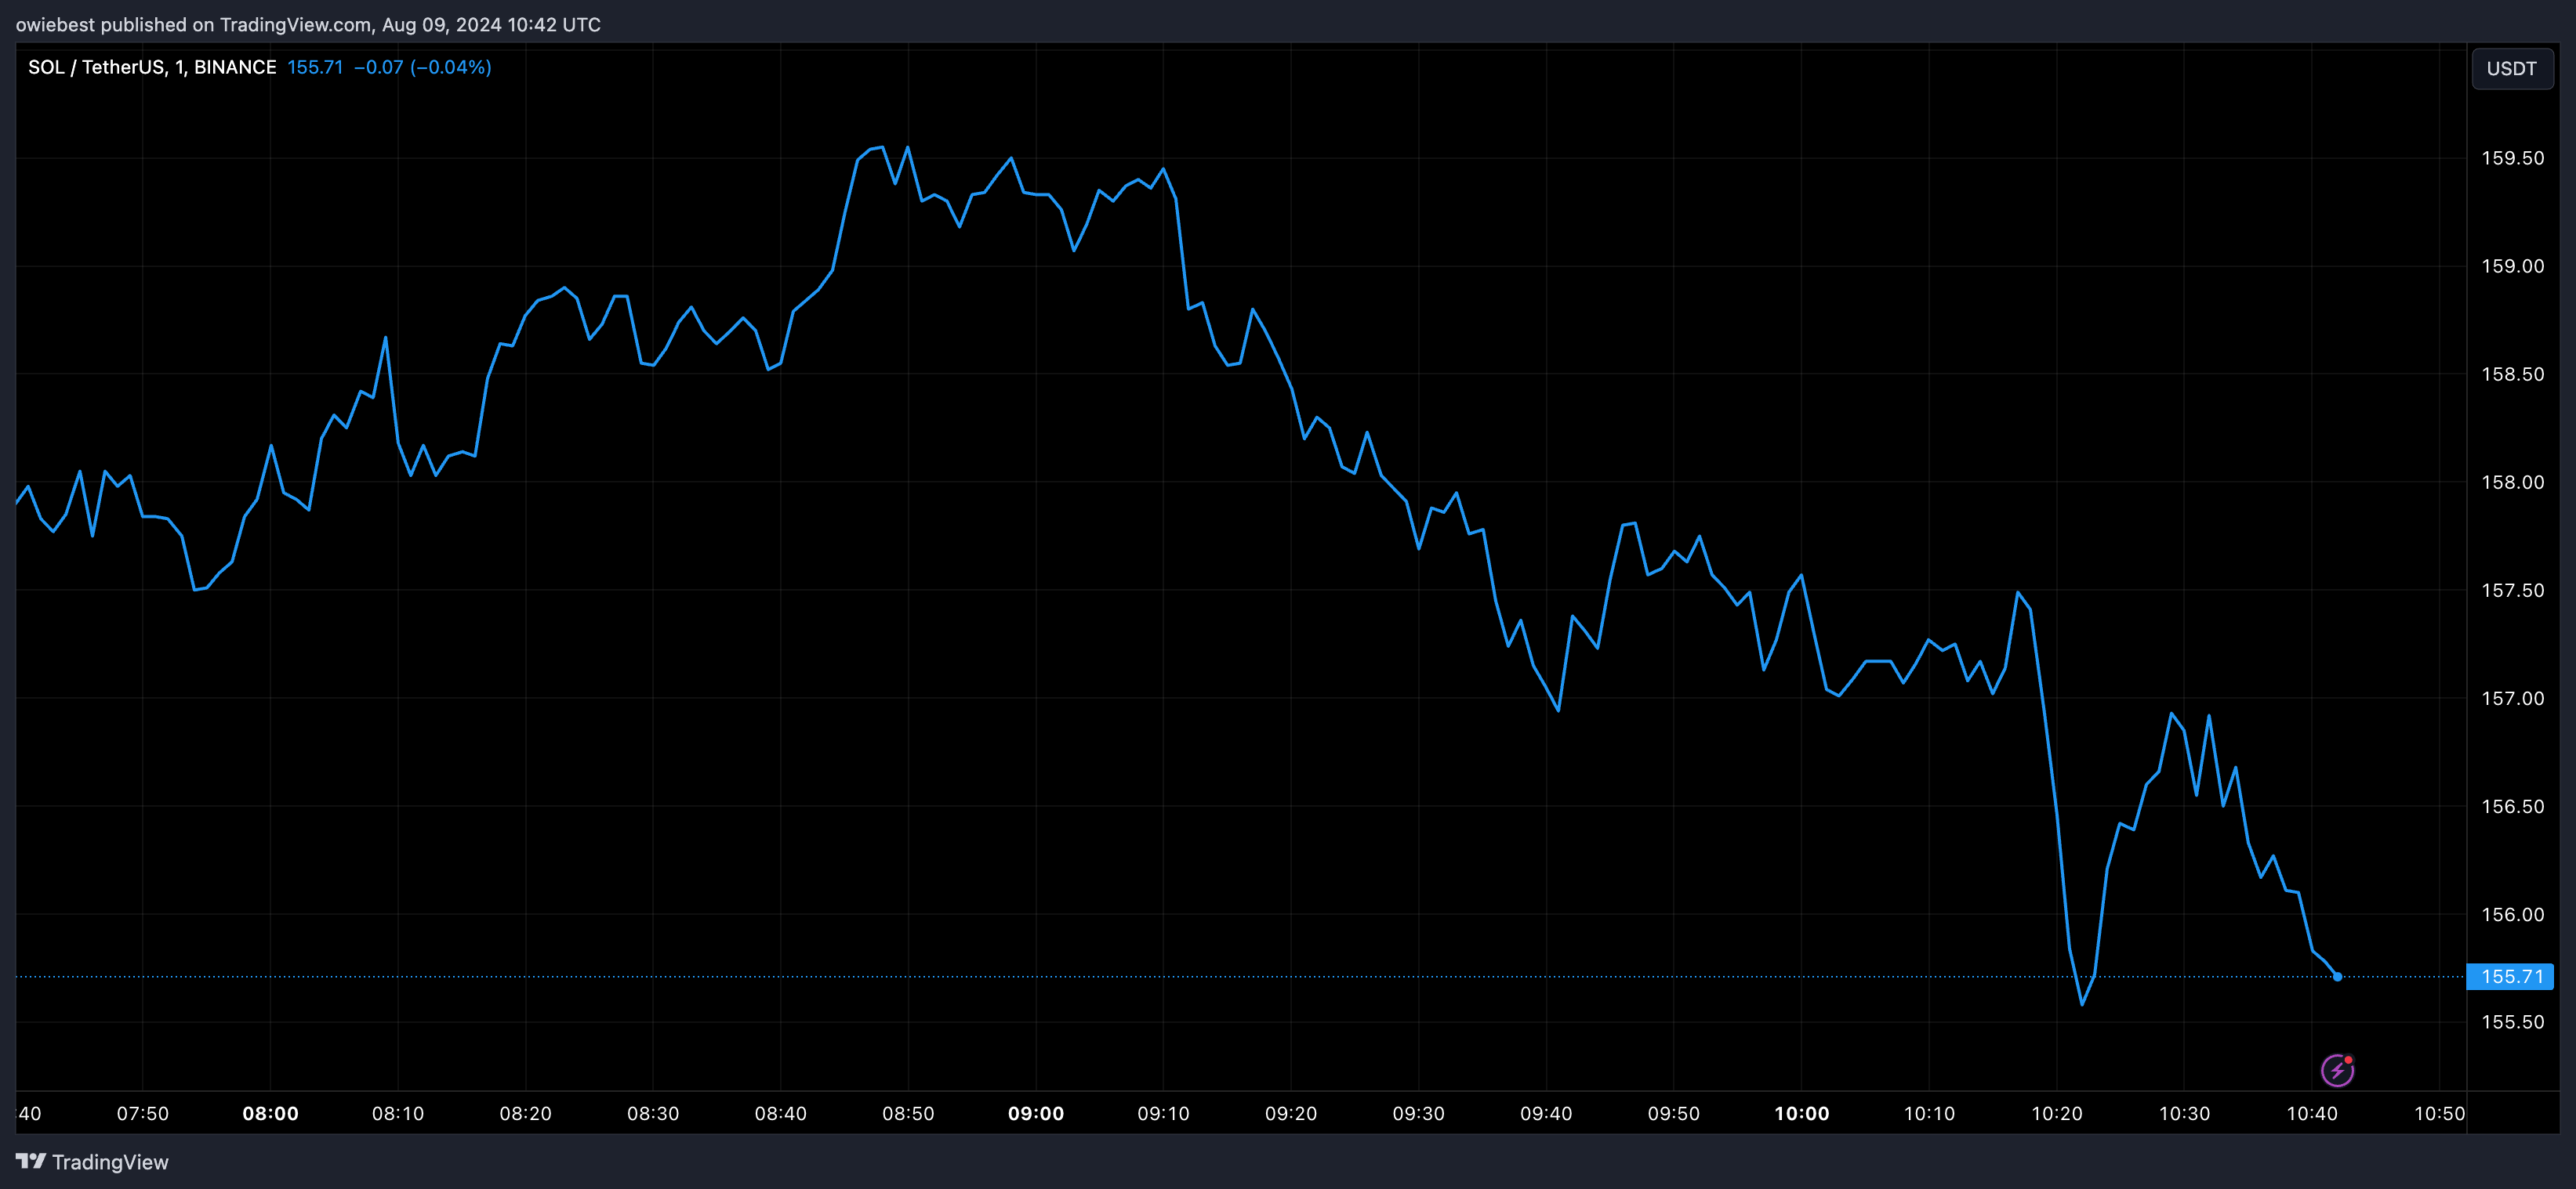Click the bold 10:00 time label
Image resolution: width=2576 pixels, height=1189 pixels.
(1802, 1113)
